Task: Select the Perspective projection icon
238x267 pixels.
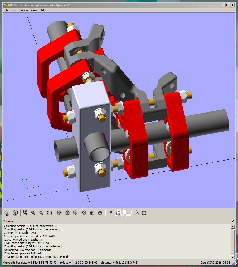Action: [110, 213]
